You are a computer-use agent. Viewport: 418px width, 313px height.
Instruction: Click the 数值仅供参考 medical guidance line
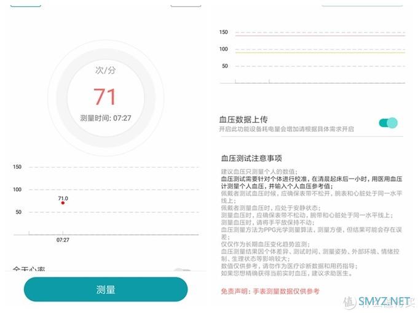[x=290, y=266]
